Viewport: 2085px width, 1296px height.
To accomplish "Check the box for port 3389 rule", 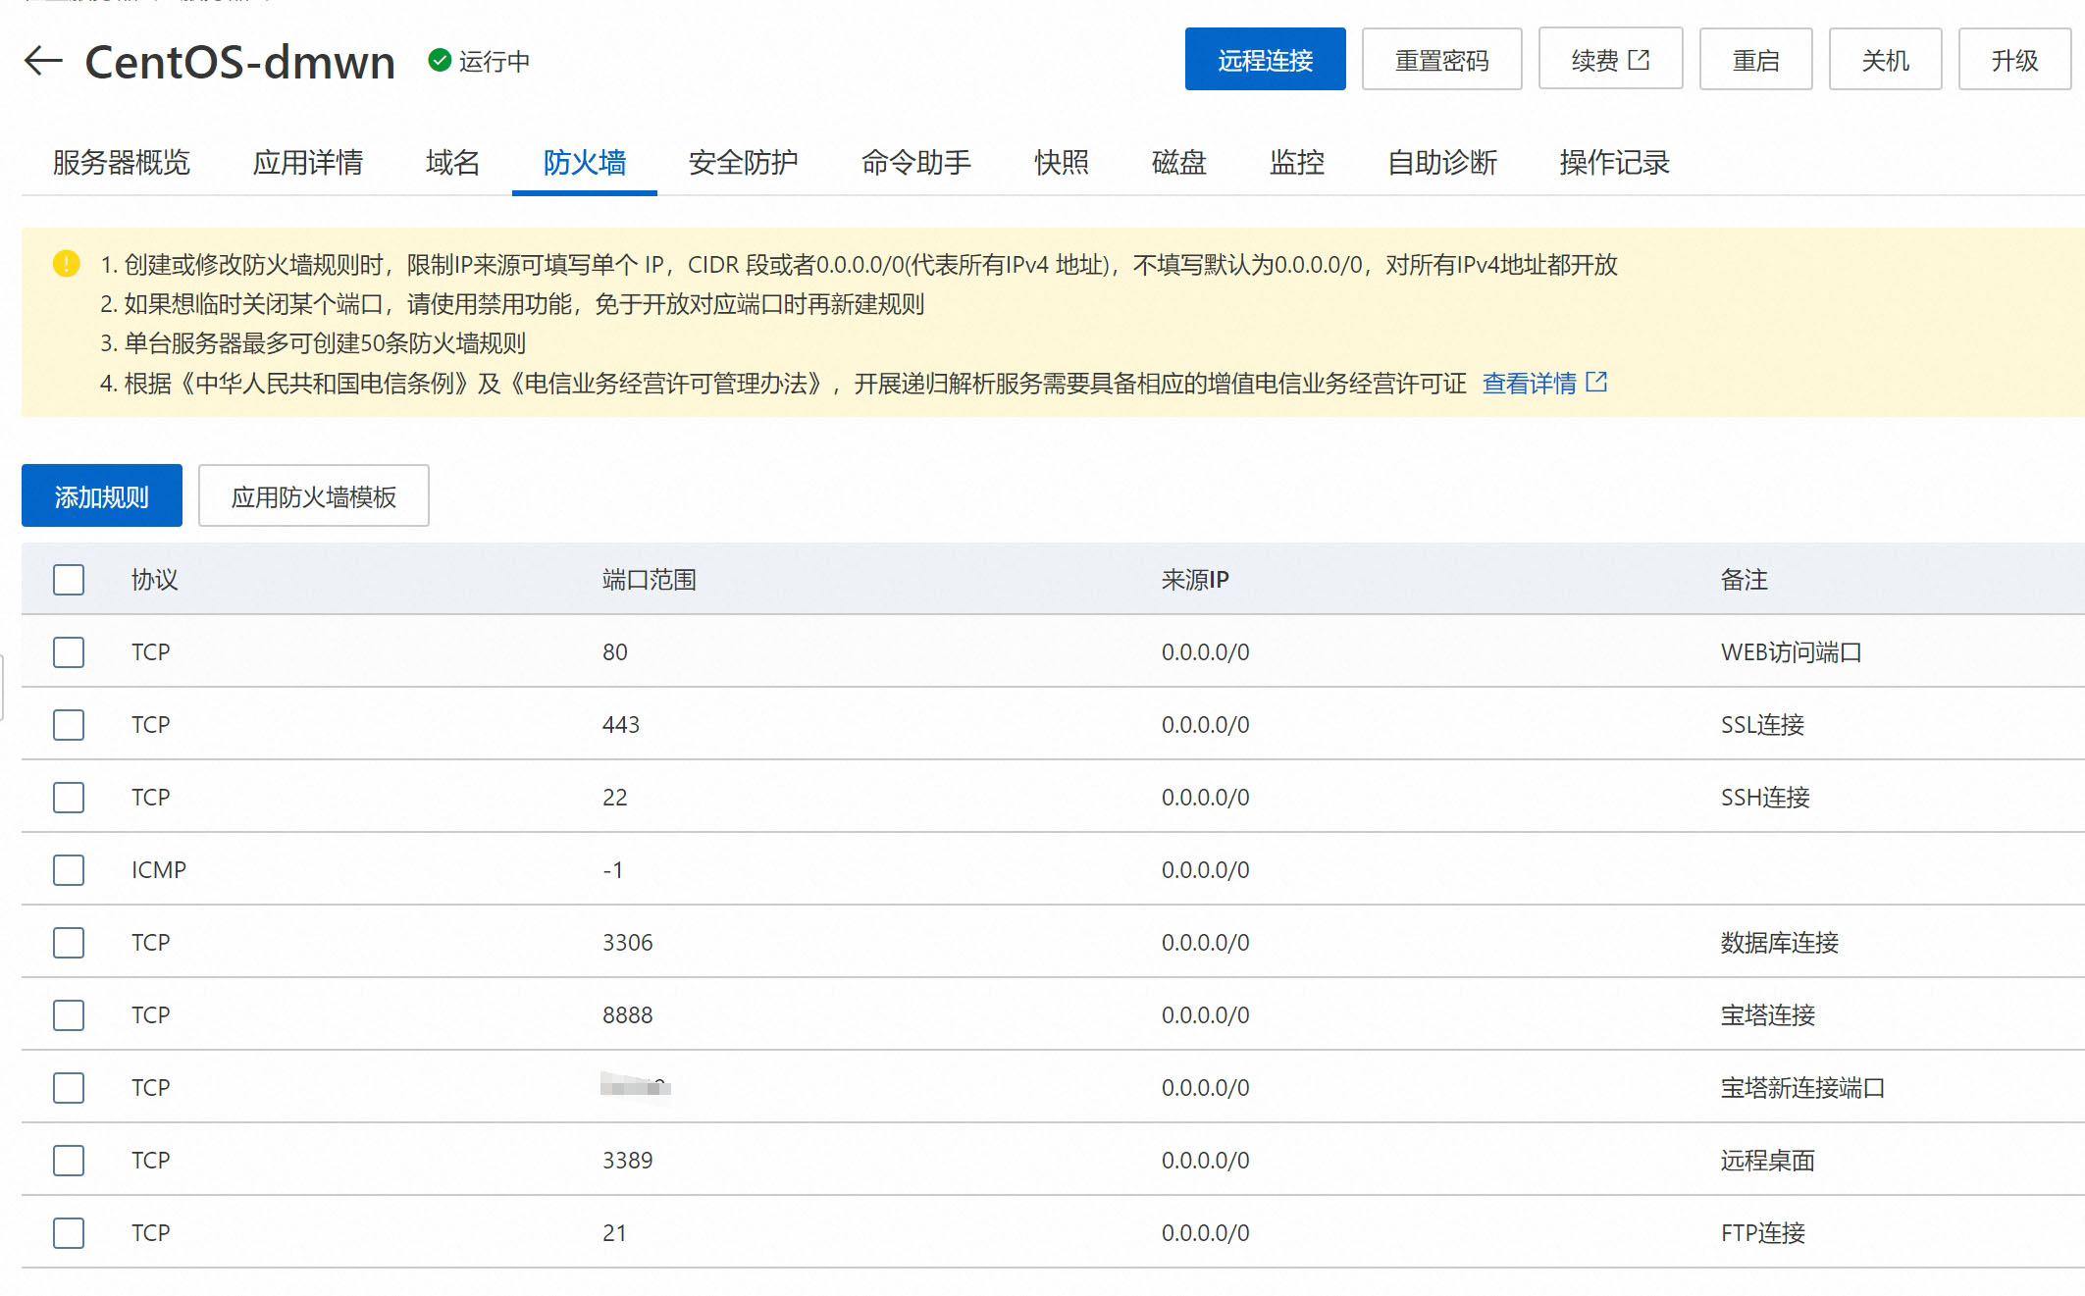I will (69, 1160).
